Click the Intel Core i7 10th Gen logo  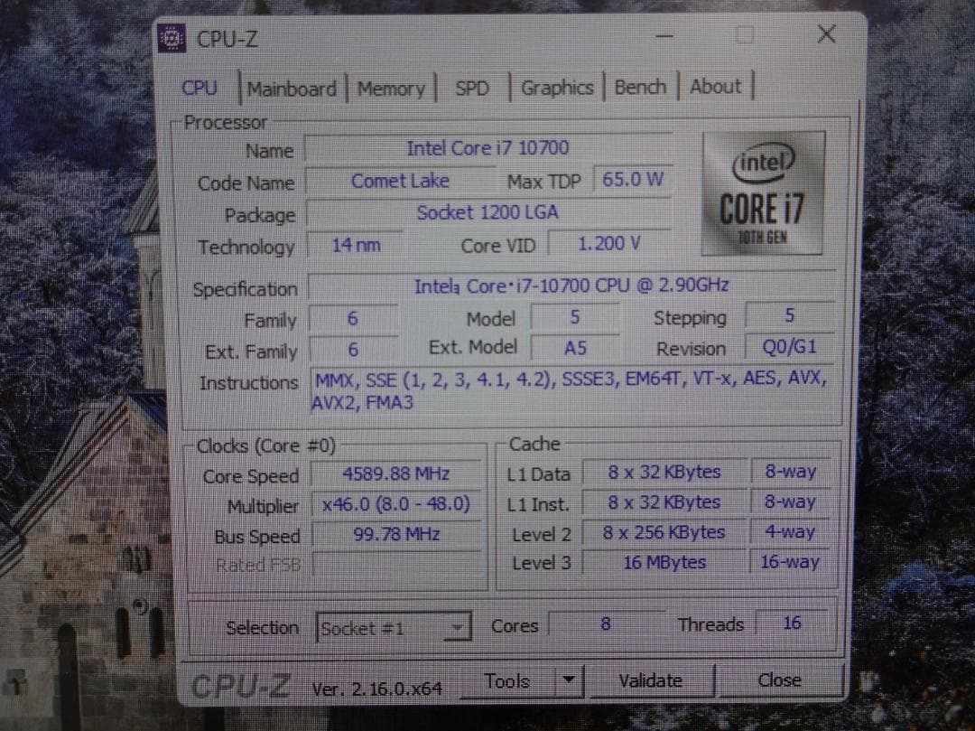pyautogui.click(x=763, y=194)
